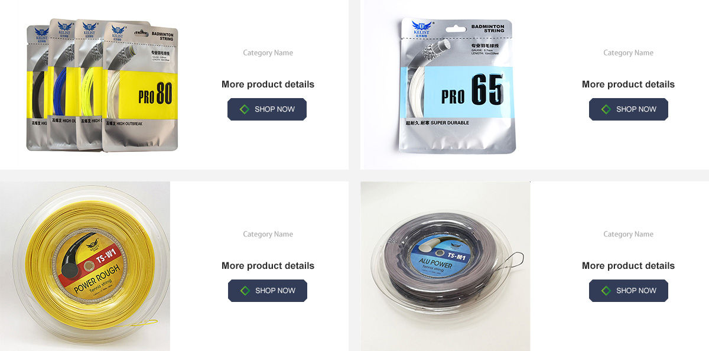
Task: Click 'More product details' for the Power Rough reel
Action: 268,265
